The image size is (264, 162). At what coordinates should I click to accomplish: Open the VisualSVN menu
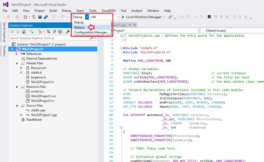109,11
